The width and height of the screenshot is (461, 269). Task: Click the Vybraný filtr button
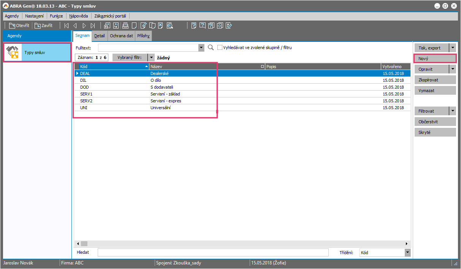coord(130,57)
